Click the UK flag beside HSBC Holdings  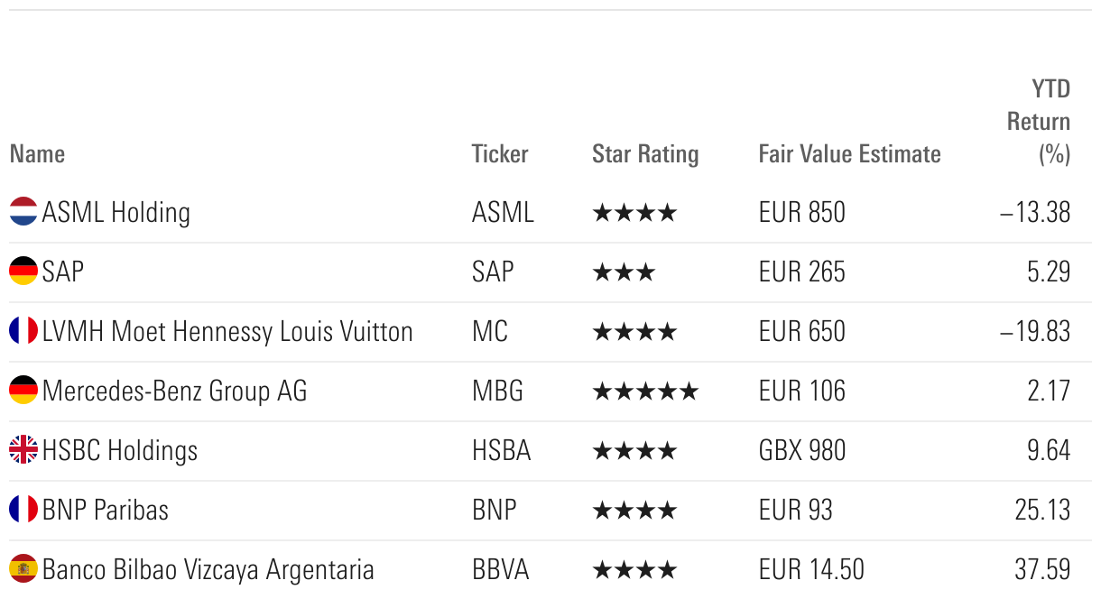click(23, 450)
